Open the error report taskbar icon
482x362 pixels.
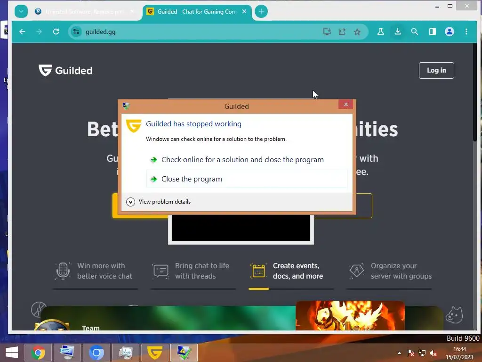pyautogui.click(x=184, y=353)
